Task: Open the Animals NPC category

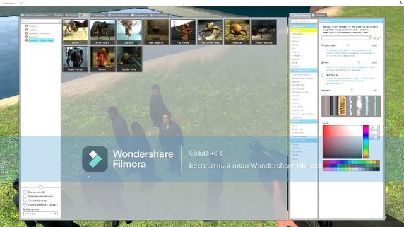Action: click(33, 26)
